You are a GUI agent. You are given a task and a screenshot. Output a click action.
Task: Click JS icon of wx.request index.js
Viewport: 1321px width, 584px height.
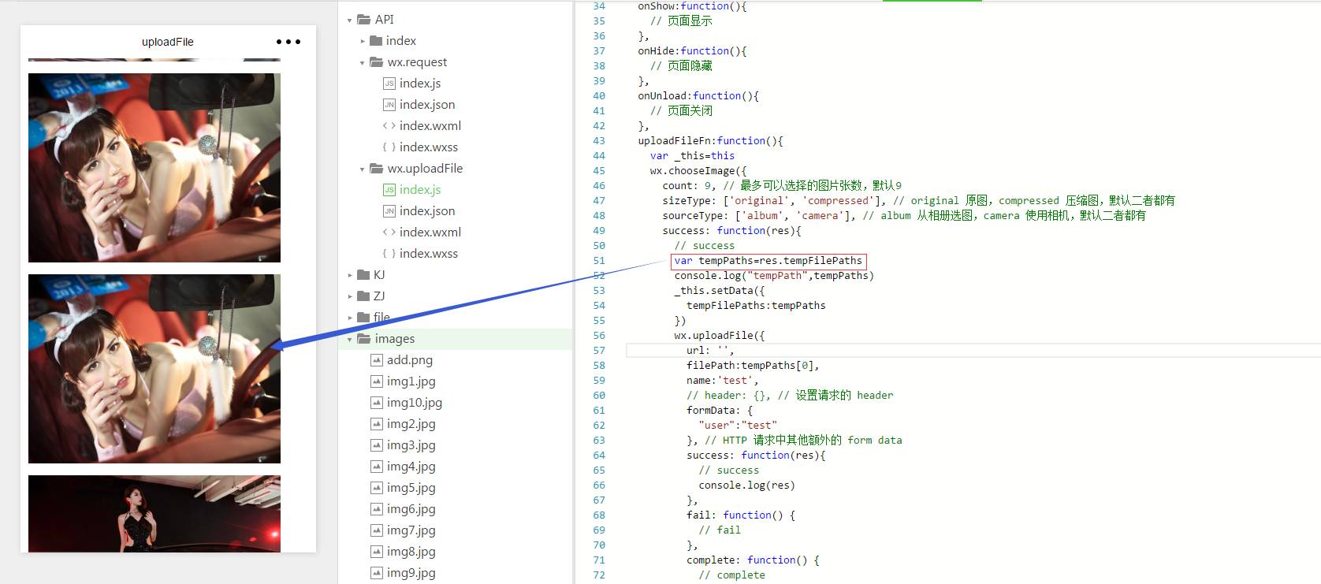389,83
